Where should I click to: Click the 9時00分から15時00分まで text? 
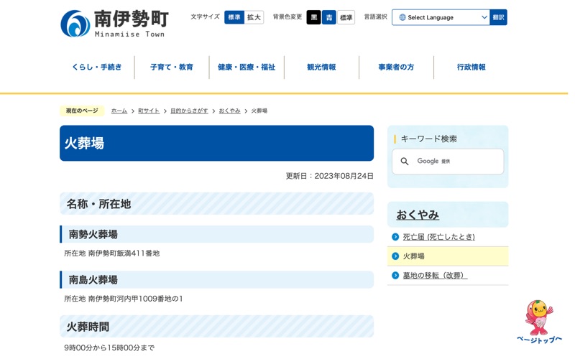coord(109,348)
